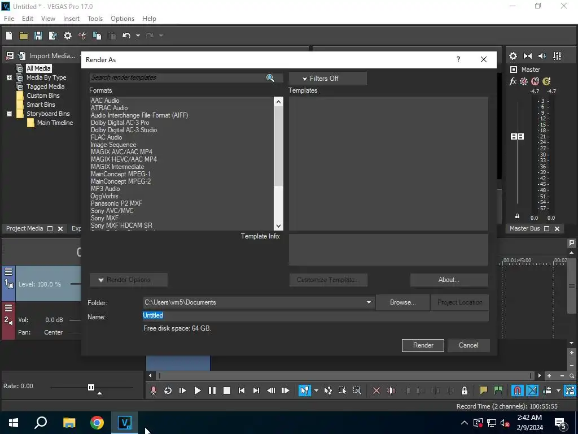
Task: Open the mixing console faders icon
Action: click(x=557, y=56)
